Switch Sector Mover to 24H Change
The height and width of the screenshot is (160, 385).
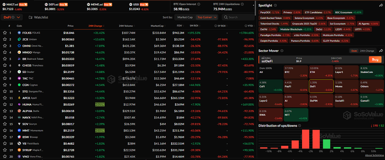(x=367, y=51)
